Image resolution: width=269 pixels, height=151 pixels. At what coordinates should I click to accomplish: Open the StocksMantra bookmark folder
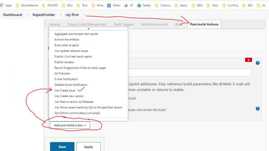27,5
